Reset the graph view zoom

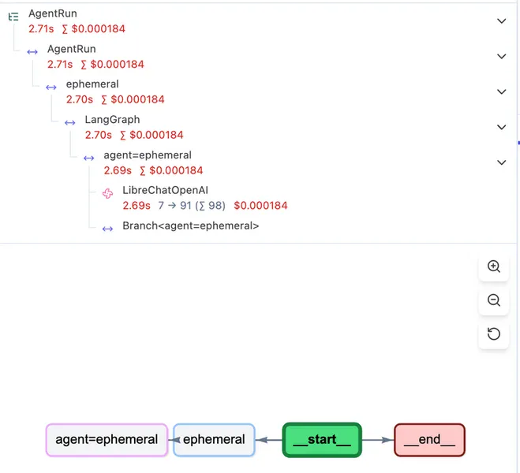tap(494, 334)
